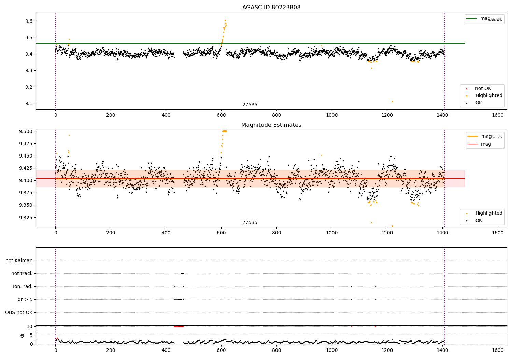Screen dimensions: 512x358
Task: Click the 'AGASC ID 80223808' plot title
Action: tap(271, 8)
